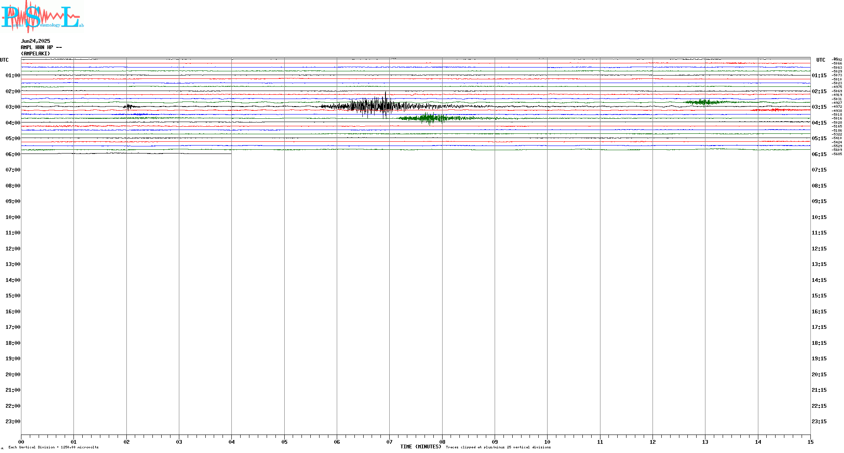The width and height of the screenshot is (844, 453).
Task: Select the station text AMPL HHN HP --
Action: (x=41, y=47)
